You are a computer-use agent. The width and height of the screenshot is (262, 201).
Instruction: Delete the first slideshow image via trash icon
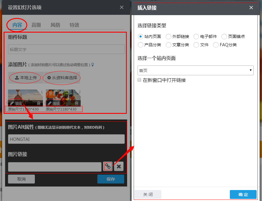pos(38,103)
